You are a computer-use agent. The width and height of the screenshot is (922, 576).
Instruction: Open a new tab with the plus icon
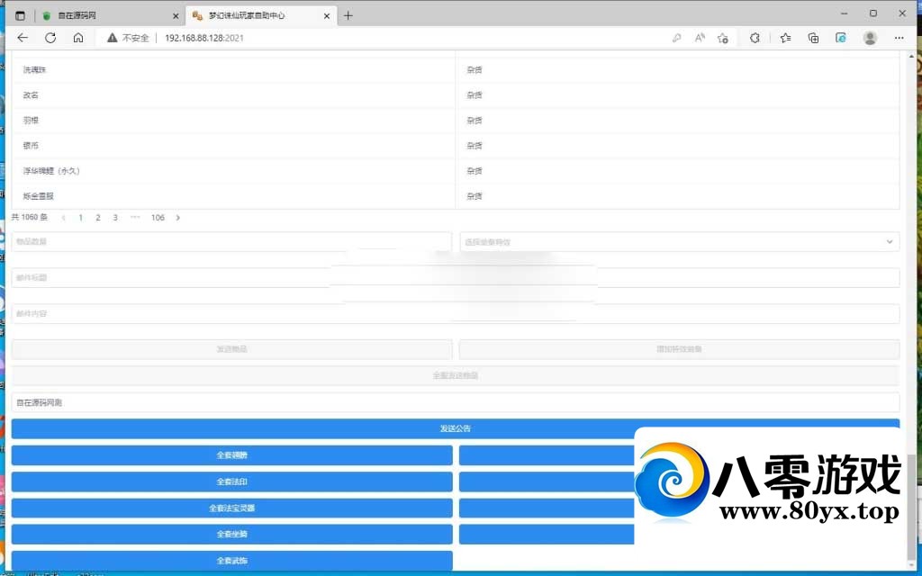pos(348,16)
